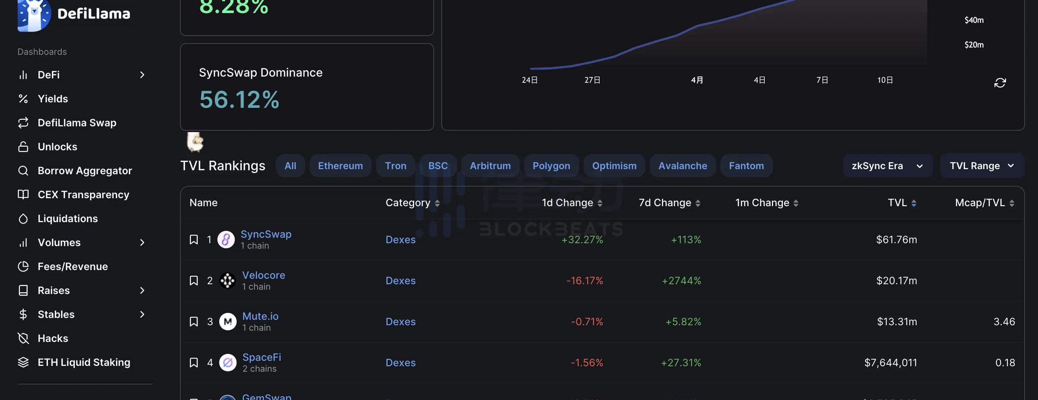Toggle bookmark for Mute.io
Image resolution: width=1038 pixels, height=400 pixels.
pyautogui.click(x=194, y=322)
